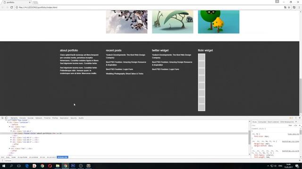Image resolution: width=302 pixels, height=169 pixels.
Task: Open the Sources tab
Action: (x=30, y=118)
